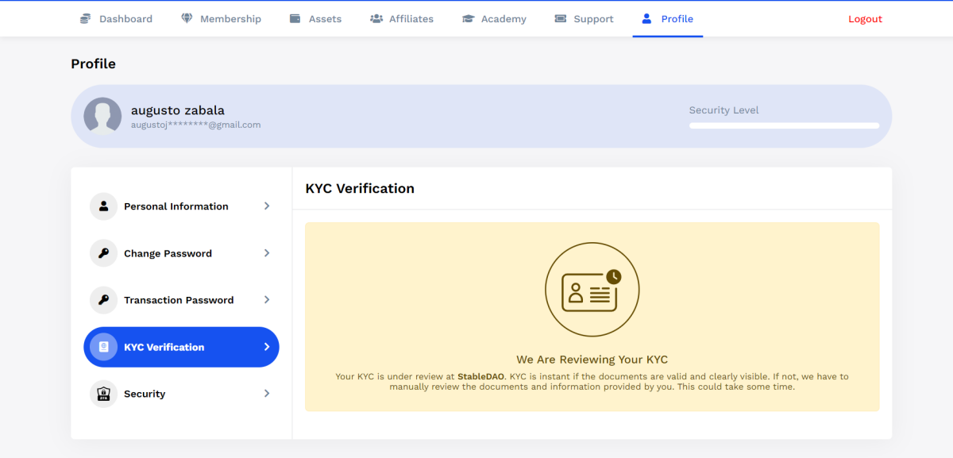Click the Personal Information person icon
The height and width of the screenshot is (458, 953).
pyautogui.click(x=103, y=206)
